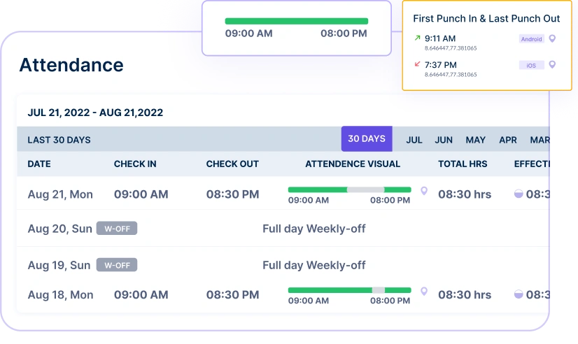
Task: Click location pin beside Android punch in
Action: [552, 38]
